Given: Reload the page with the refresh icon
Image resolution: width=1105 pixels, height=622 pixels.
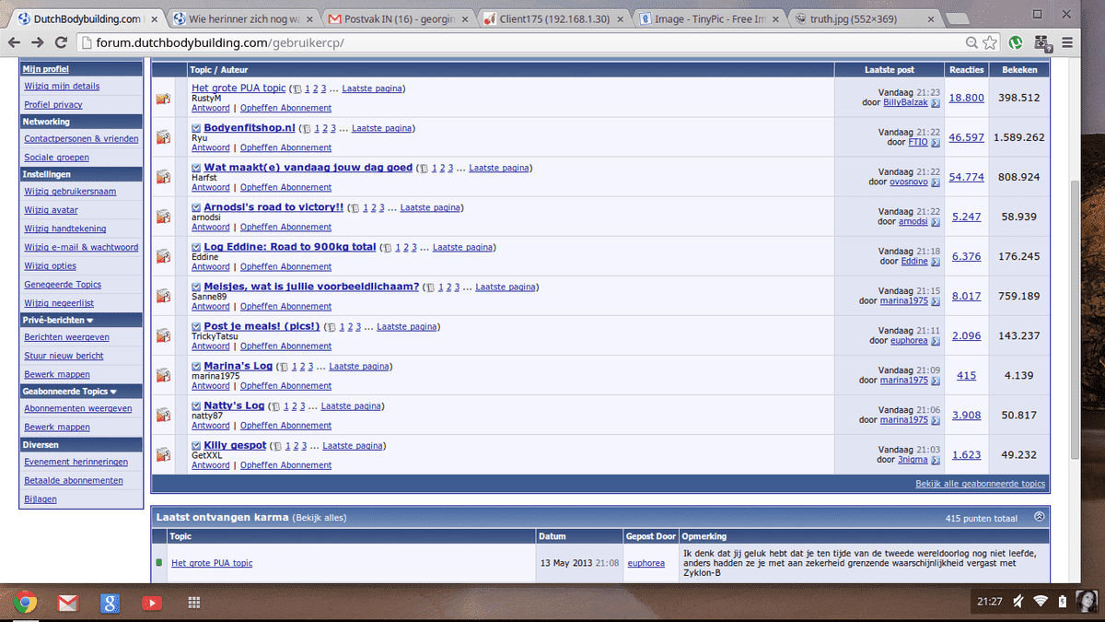Looking at the screenshot, I should pos(61,42).
